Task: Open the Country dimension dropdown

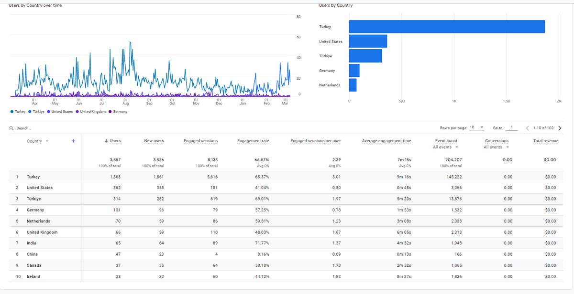Action: (x=37, y=141)
